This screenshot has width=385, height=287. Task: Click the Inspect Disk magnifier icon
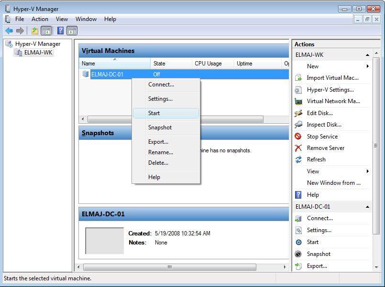pos(298,125)
